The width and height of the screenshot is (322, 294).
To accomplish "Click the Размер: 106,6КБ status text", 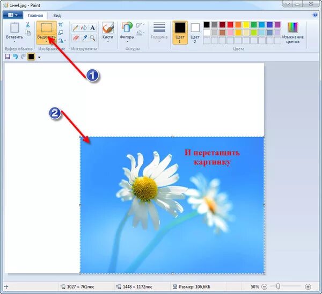I will coord(194,286).
